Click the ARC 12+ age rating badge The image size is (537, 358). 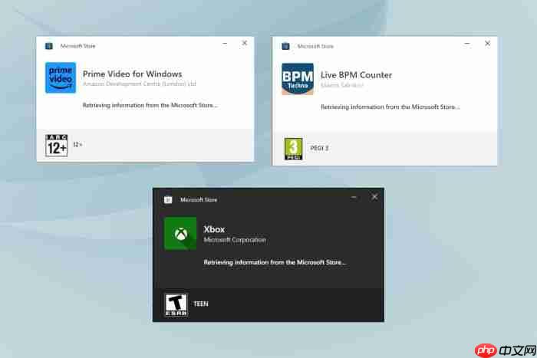[x=57, y=144]
